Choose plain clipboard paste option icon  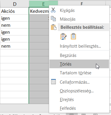pyautogui.click(x=73, y=36)
